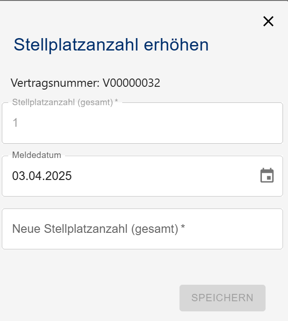Close the Stellplatzanzahl erhöhen dialog
288x321 pixels.
coord(268,21)
